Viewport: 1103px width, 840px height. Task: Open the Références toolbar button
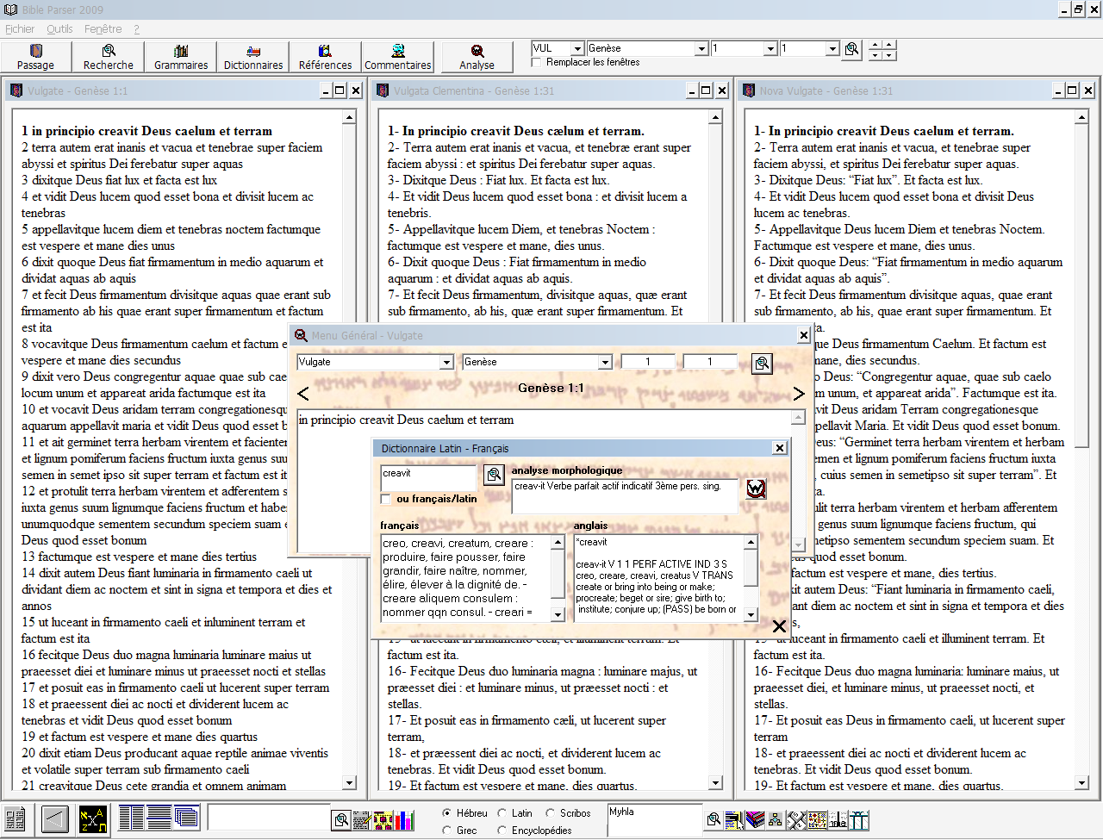(326, 57)
